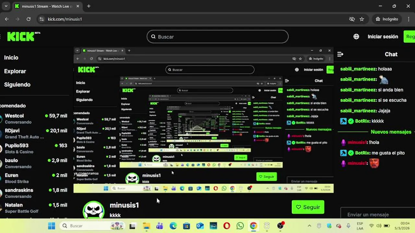Open Disney+ from the taskbar

point(213,226)
